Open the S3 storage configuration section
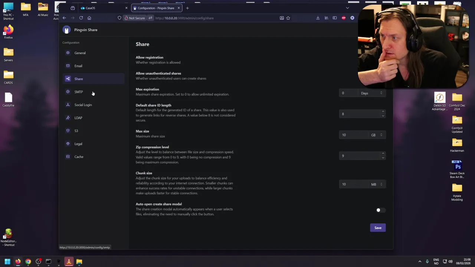The height and width of the screenshot is (267, 475). [x=93, y=131]
